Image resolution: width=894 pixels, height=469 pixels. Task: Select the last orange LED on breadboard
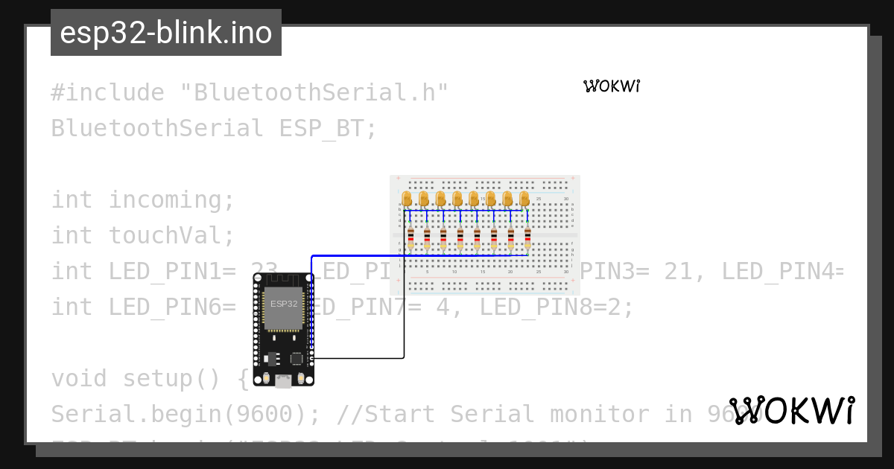pyautogui.click(x=524, y=198)
